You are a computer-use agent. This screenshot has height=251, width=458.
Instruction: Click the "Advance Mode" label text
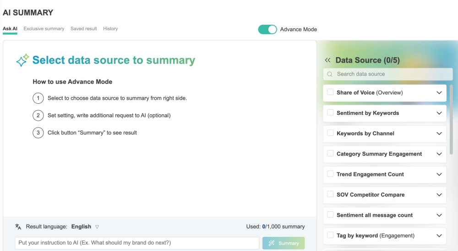tap(299, 29)
